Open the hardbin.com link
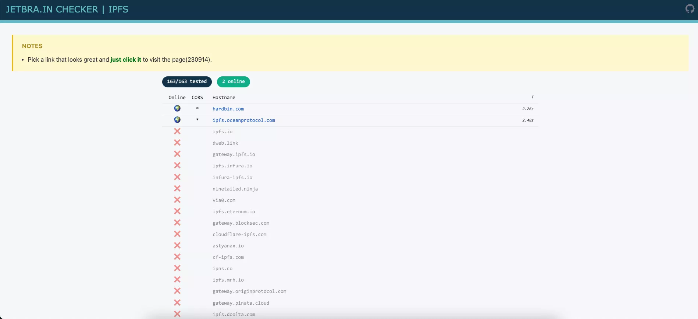Viewport: 698px width, 319px height. click(228, 109)
